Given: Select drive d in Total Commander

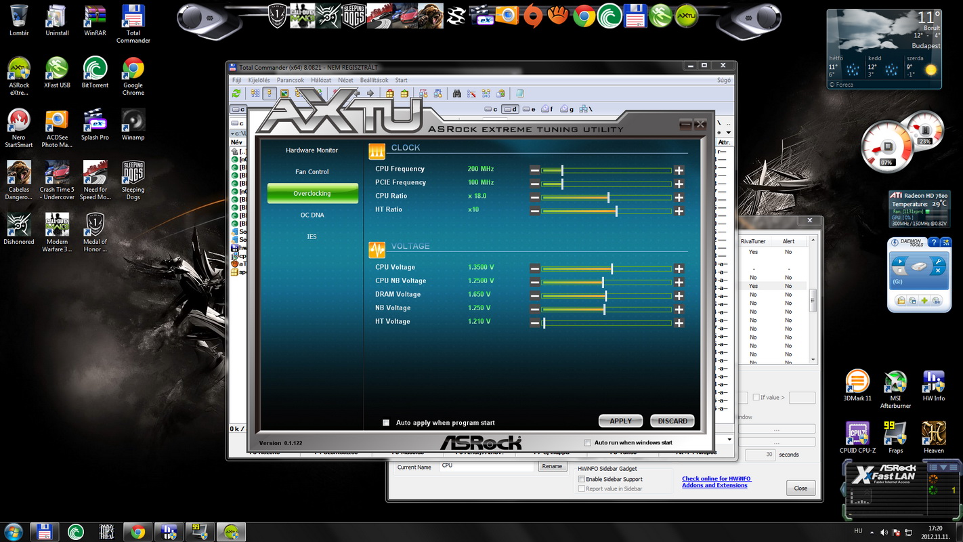Looking at the screenshot, I should point(510,109).
